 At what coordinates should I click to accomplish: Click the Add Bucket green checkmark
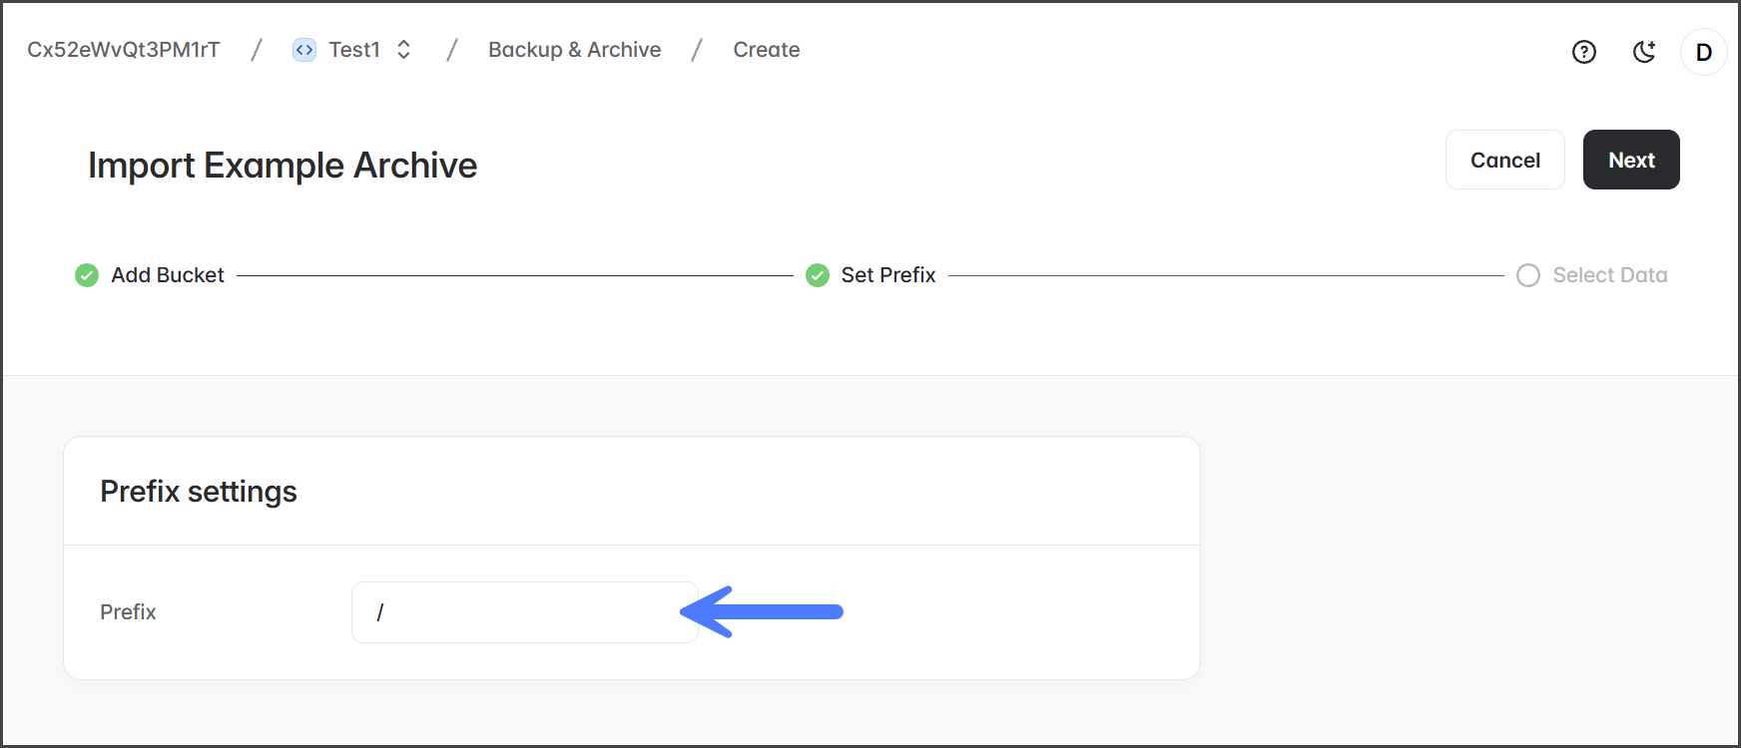point(87,275)
